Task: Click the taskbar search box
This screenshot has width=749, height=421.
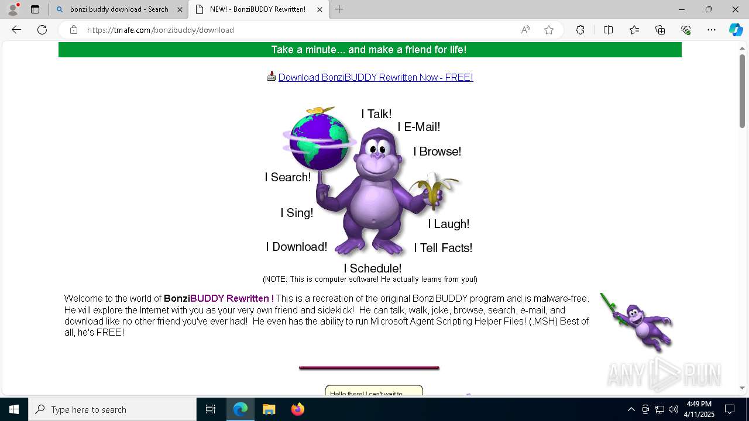Action: 112,409
